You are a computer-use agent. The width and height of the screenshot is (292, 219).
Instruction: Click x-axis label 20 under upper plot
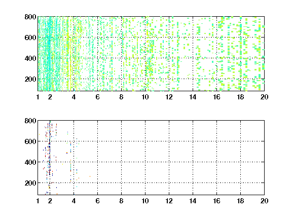(264, 97)
